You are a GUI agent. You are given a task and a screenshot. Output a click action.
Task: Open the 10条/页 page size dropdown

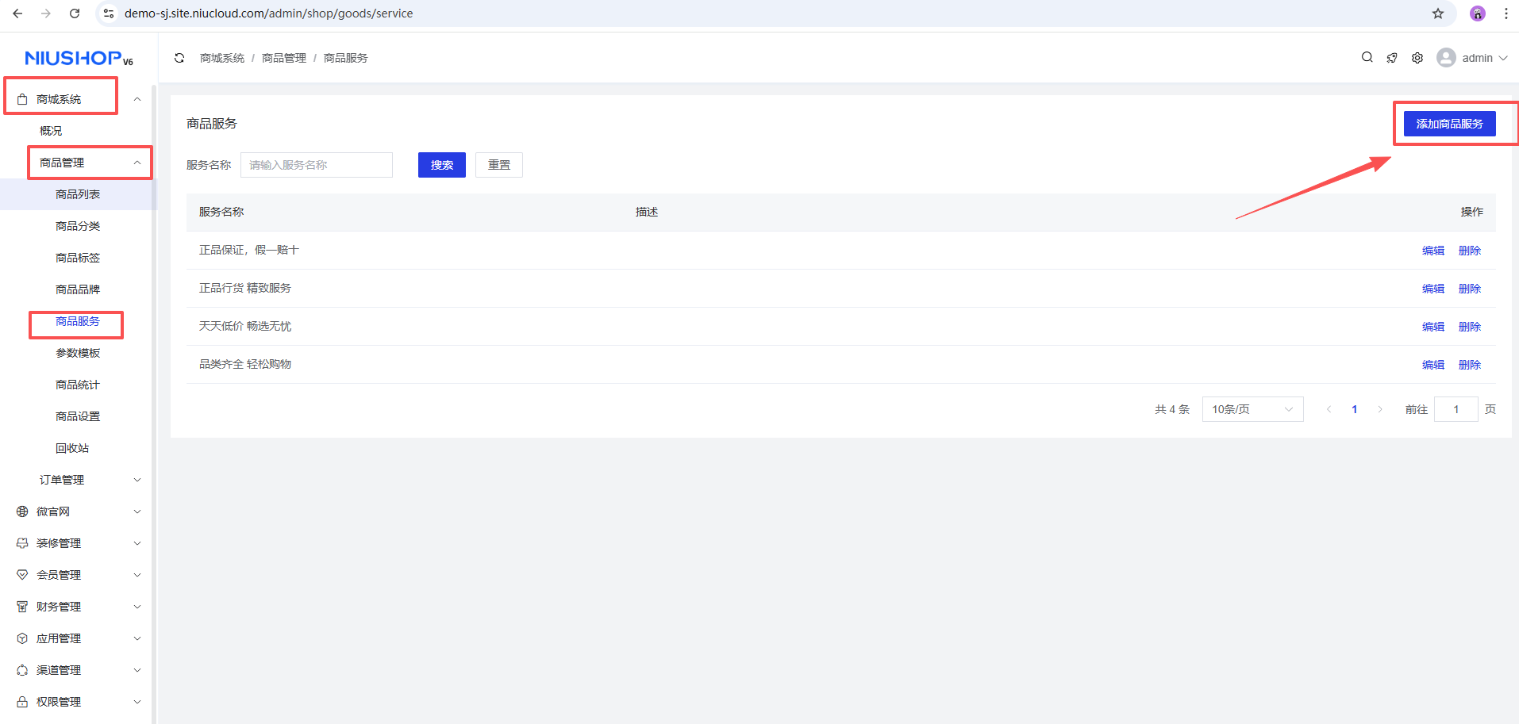click(x=1252, y=409)
